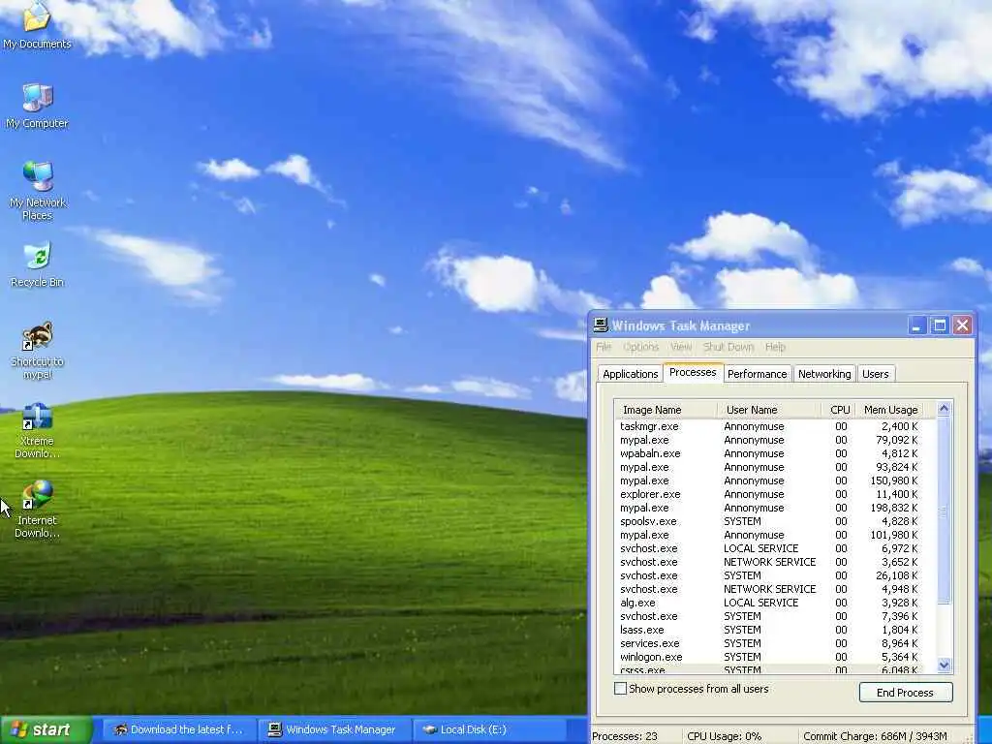This screenshot has height=744, width=992.
Task: Click the process list scroll down arrow
Action: pos(944,665)
